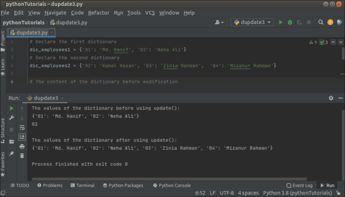Screen dimensions: 345x197
Task: Toggle scroll to end of output
Action: pyautogui.click(x=22, y=137)
